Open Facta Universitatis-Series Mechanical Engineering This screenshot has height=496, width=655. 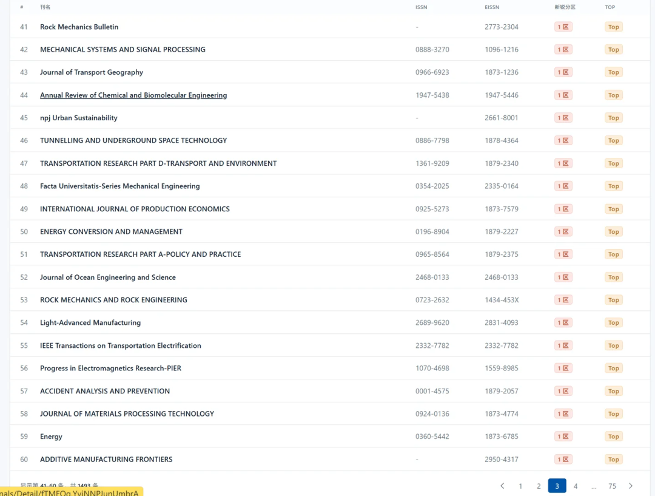(120, 186)
